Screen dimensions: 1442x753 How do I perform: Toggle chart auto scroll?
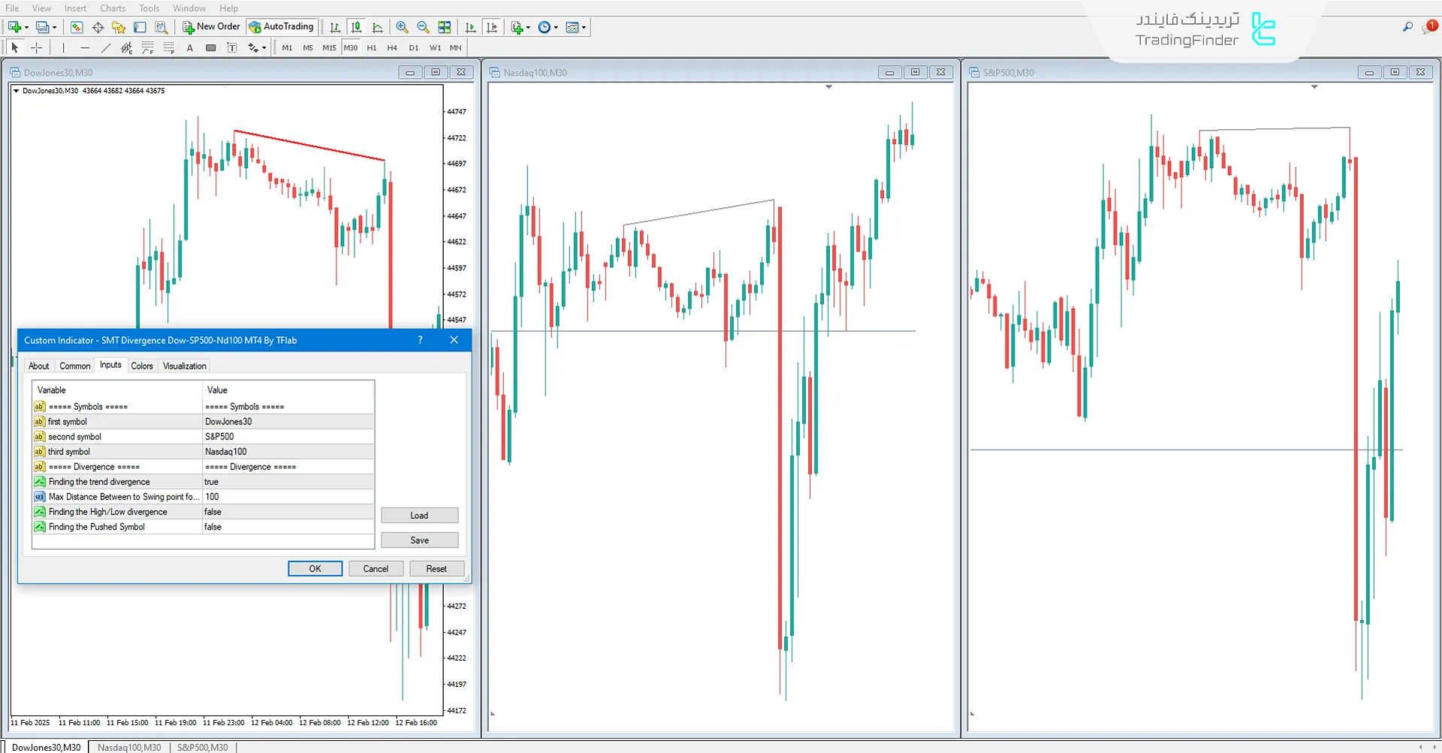[x=470, y=27]
